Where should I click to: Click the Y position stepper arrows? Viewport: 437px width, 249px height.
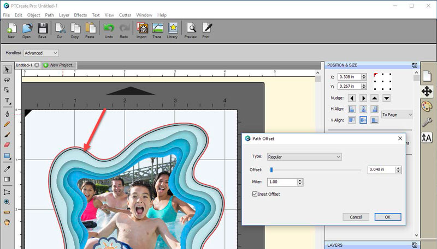(363, 86)
